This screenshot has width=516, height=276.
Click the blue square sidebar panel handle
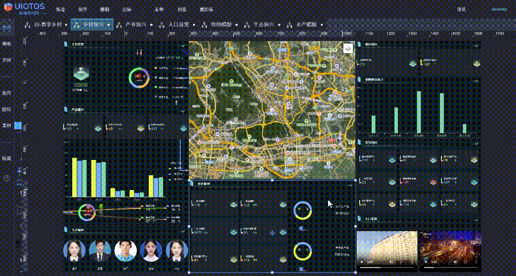point(18,126)
